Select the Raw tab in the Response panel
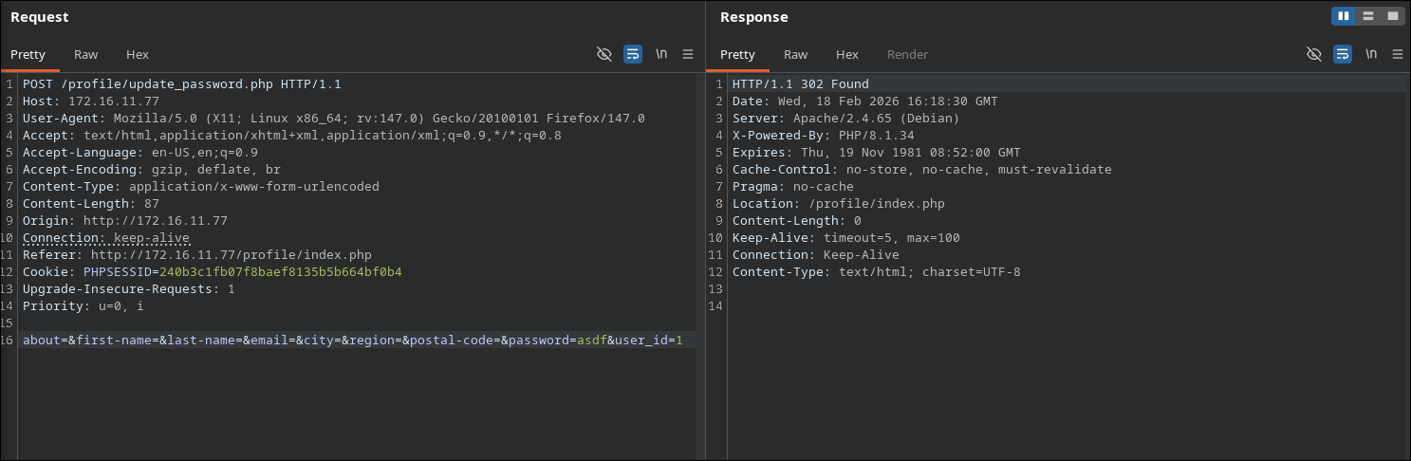The image size is (1411, 461). (x=795, y=54)
